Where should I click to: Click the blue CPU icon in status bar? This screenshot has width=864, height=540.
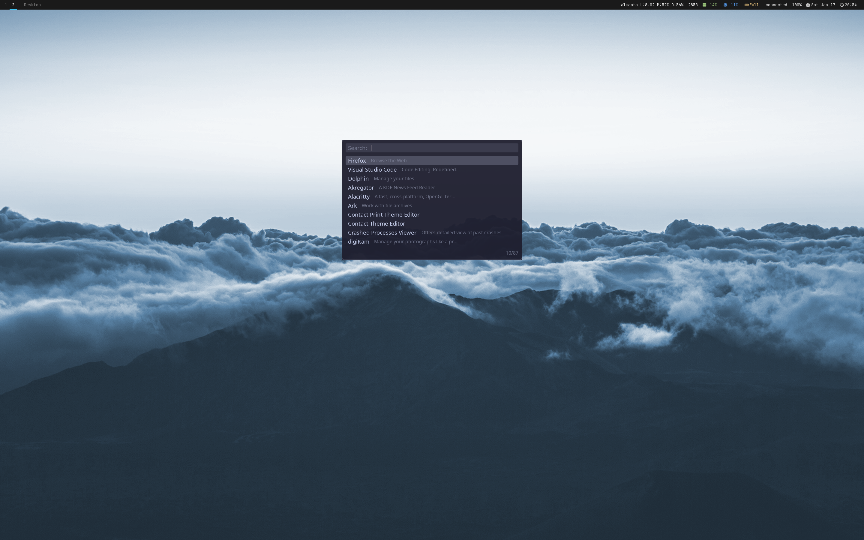pyautogui.click(x=725, y=4)
